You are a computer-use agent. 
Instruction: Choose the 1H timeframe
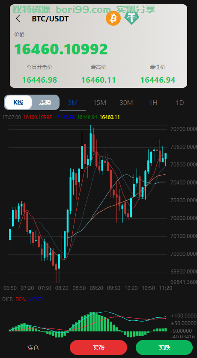[x=153, y=103]
